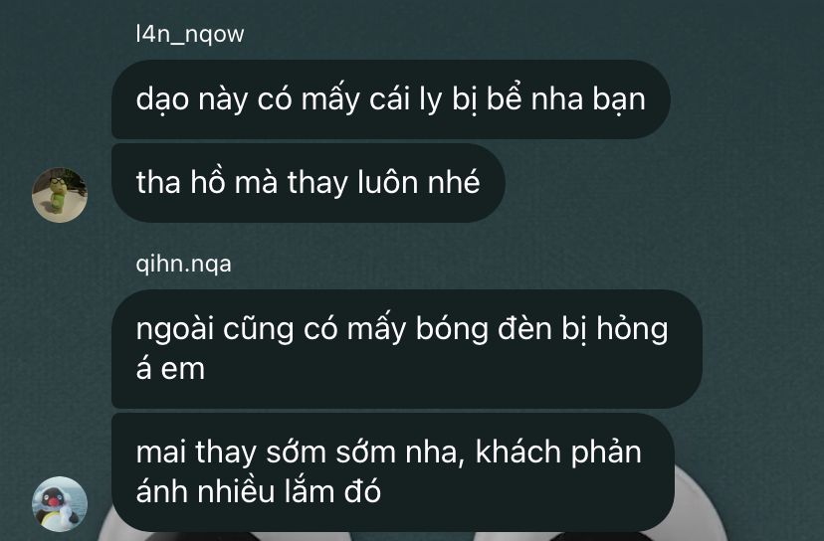Select message about "bóng đèn bị hỏng"

[x=407, y=349]
